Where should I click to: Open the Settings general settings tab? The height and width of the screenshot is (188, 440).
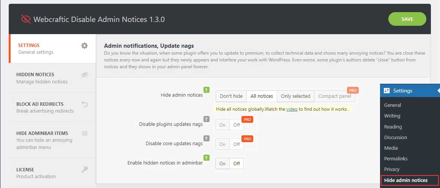(x=52, y=49)
